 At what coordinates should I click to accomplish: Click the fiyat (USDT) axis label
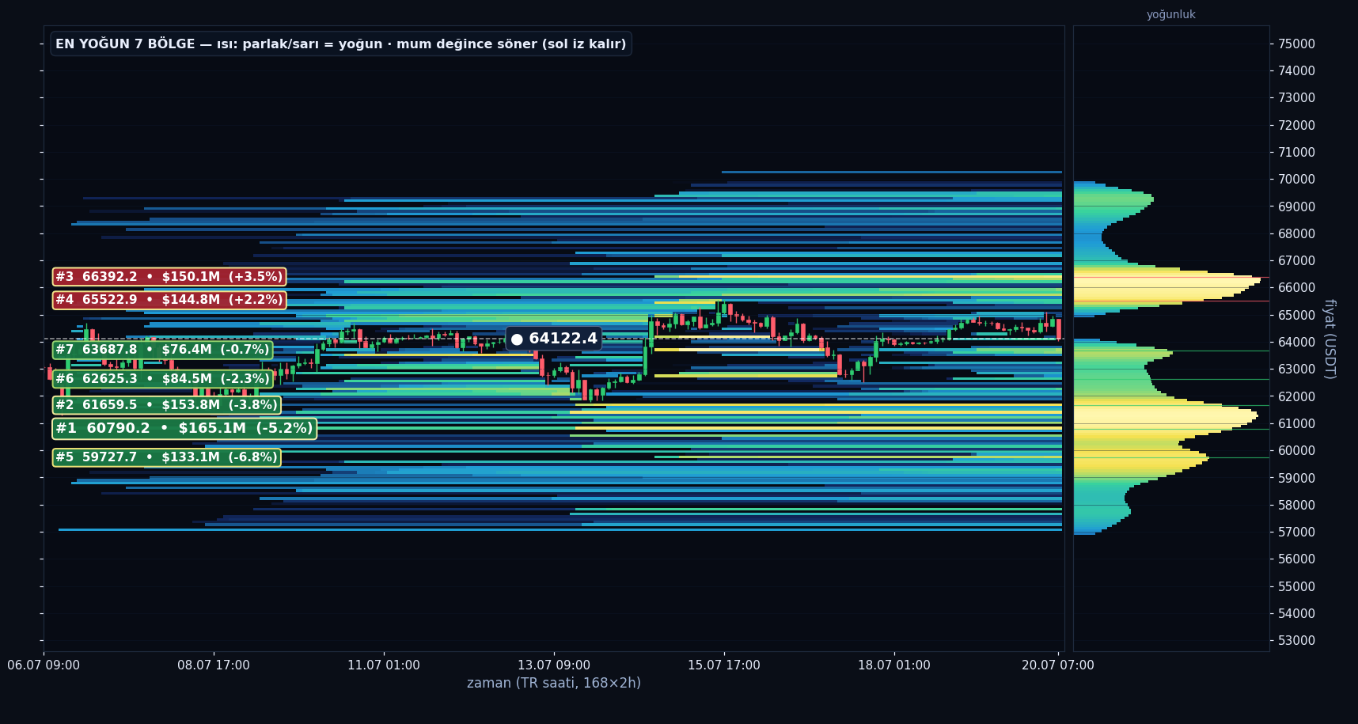(x=1330, y=339)
